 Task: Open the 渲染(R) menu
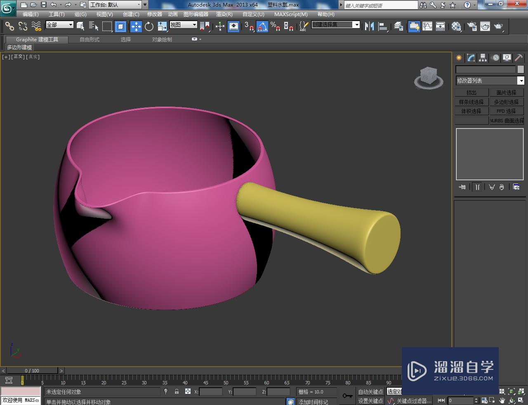point(224,14)
